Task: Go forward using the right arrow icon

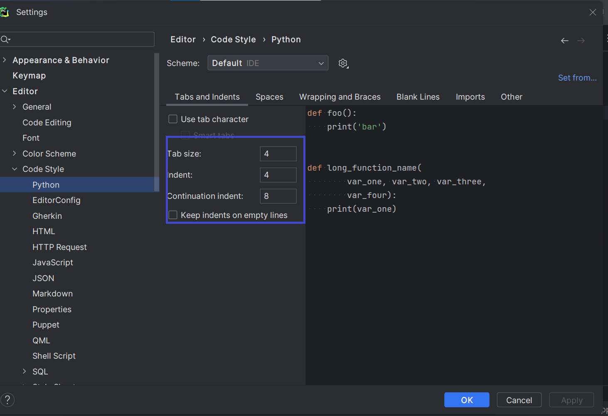Action: tap(581, 40)
